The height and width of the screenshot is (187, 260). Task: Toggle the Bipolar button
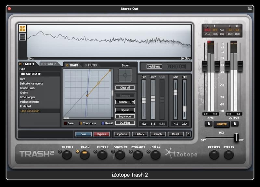(x=125, y=110)
